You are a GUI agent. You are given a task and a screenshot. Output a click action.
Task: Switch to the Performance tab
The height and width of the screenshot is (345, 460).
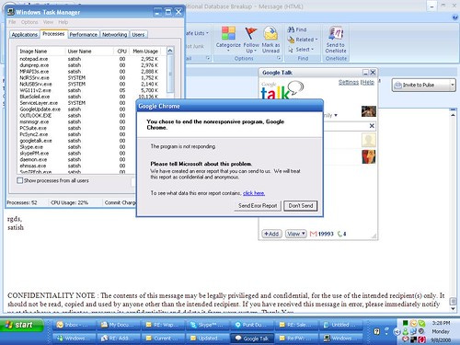(x=83, y=35)
